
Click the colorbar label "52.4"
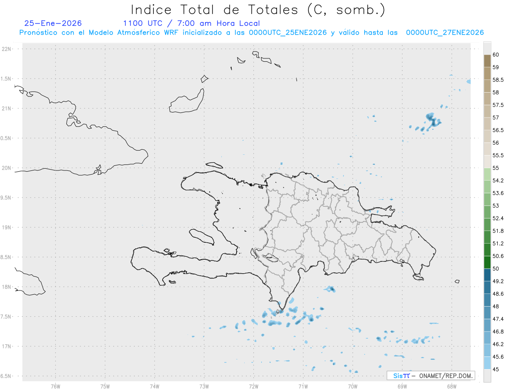(498, 218)
